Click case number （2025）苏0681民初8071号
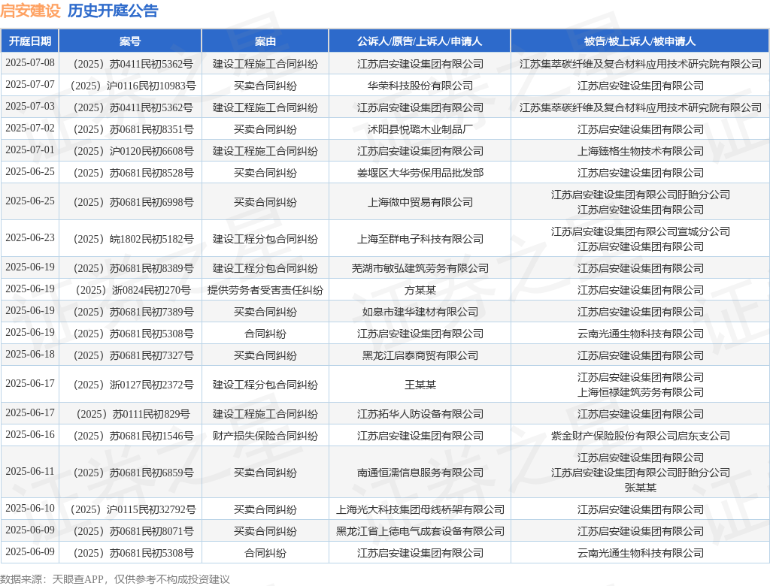This screenshot has height=586, width=770. 130,531
